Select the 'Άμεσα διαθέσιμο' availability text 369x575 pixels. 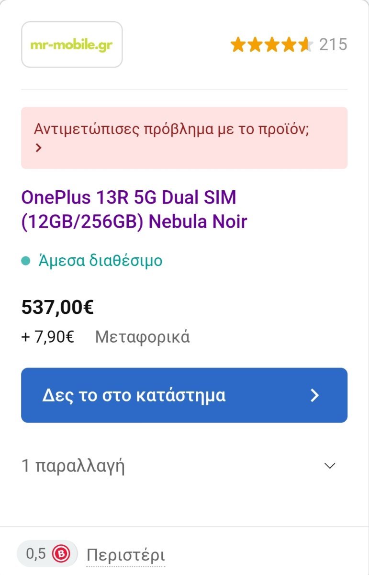[100, 261]
